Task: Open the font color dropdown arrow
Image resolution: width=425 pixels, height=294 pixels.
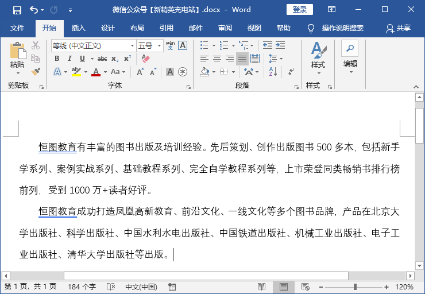Action: coord(105,72)
